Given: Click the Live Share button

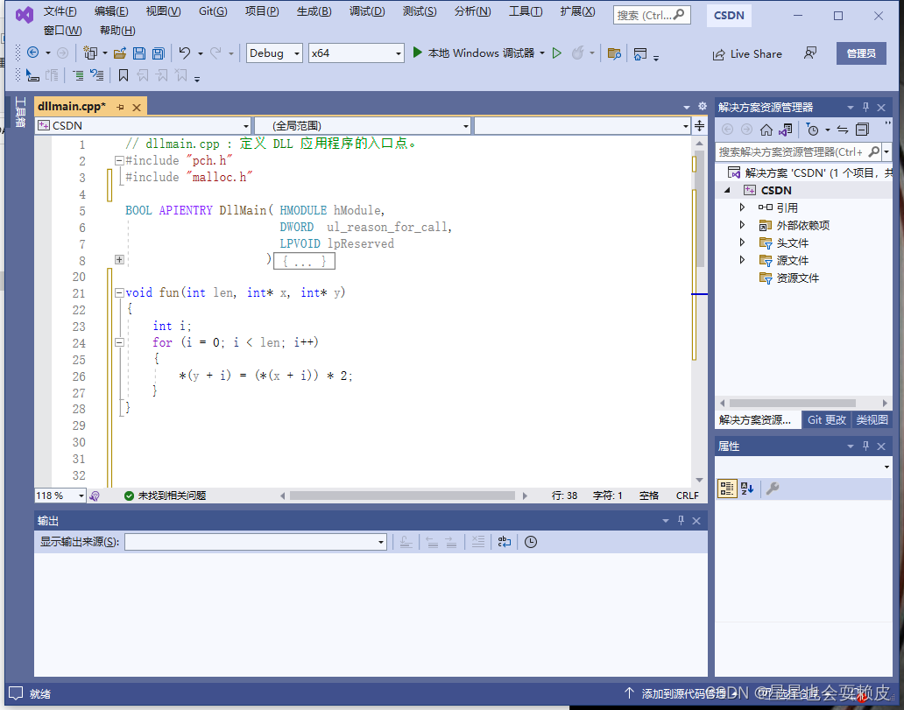Looking at the screenshot, I should tap(747, 53).
